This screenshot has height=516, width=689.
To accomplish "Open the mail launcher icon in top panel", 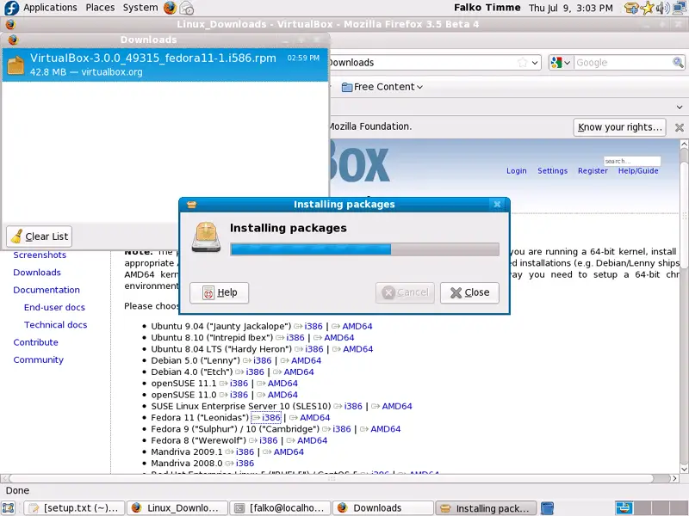I will [187, 8].
